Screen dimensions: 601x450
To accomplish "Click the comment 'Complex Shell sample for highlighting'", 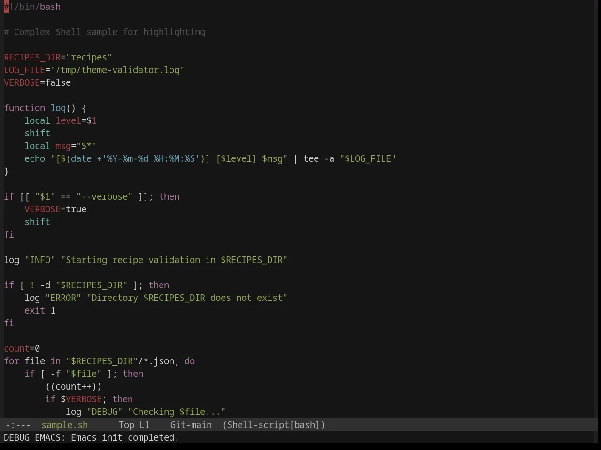I will [109, 32].
